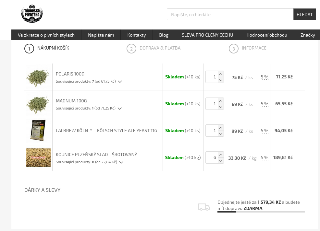Increase Lalbrew Köln yeast quantity by one
320x231 pixels.
click(x=221, y=128)
